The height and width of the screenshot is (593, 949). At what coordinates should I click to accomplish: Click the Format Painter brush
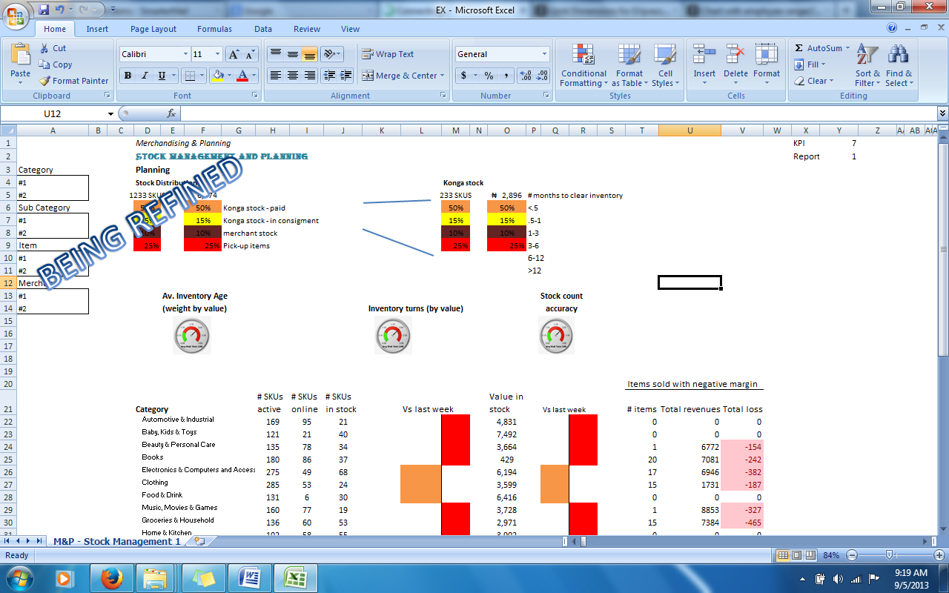(x=74, y=81)
